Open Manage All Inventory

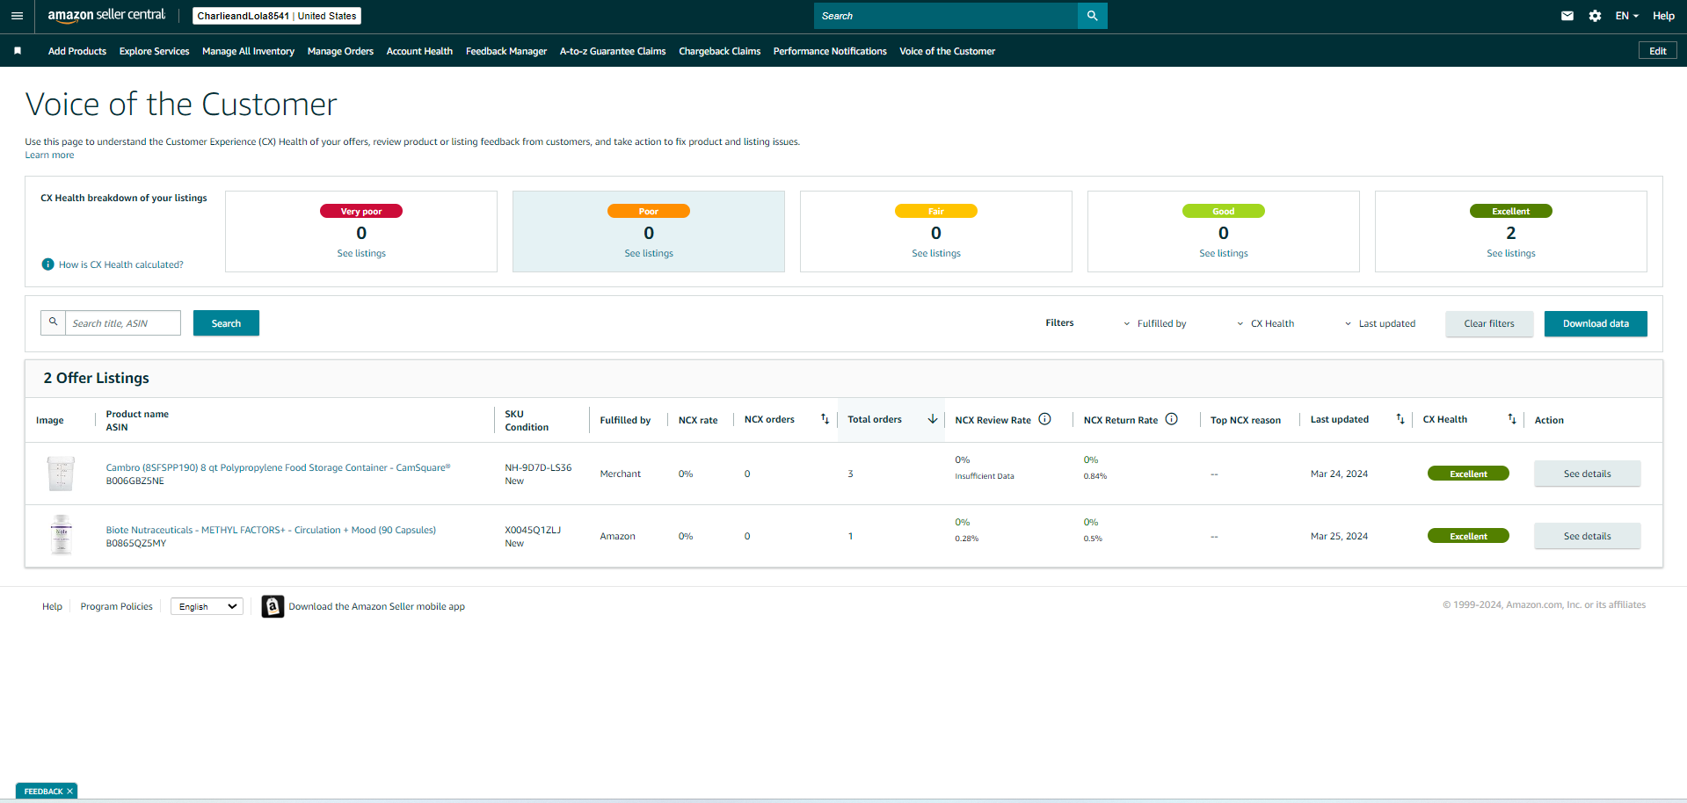(248, 51)
